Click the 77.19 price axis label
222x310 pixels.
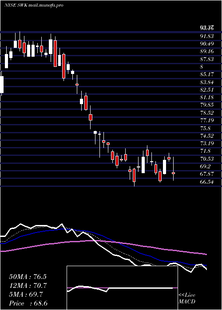207,120
